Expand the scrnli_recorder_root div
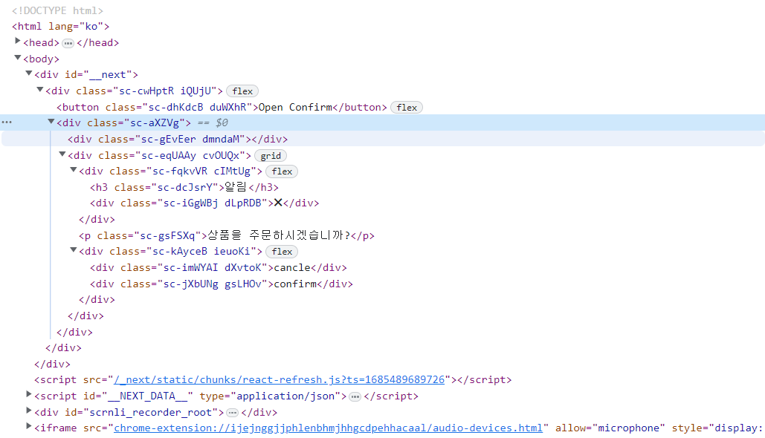Screen dimensions: 765x438 [29, 411]
